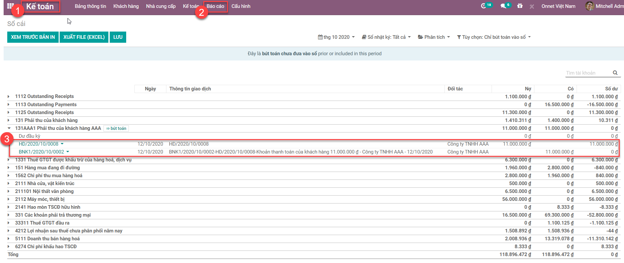The image size is (624, 263).
Task: Open the conversations chat icon
Action: [x=503, y=6]
